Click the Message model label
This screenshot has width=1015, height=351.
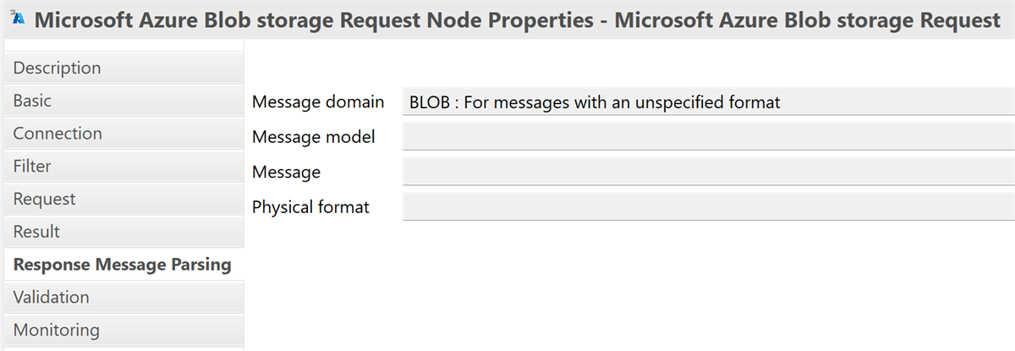pyautogui.click(x=314, y=137)
